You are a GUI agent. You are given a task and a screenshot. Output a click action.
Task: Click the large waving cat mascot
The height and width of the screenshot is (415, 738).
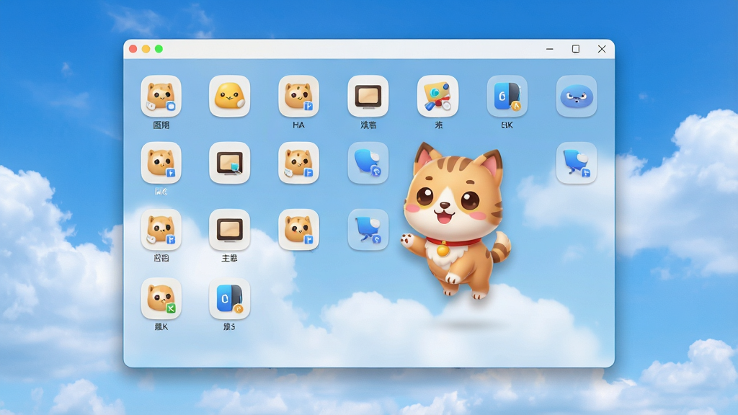point(455,220)
